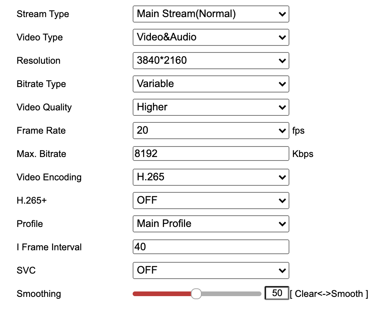Expand the Bitrate Type dropdown
This screenshot has width=391, height=314.
coord(211,84)
